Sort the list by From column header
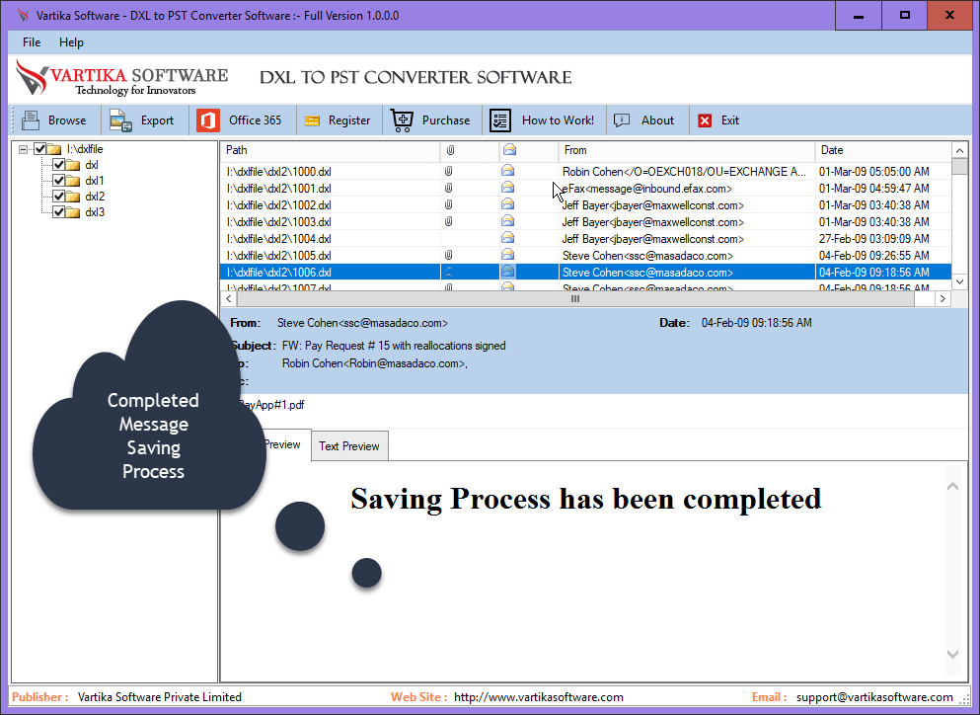 tap(686, 150)
